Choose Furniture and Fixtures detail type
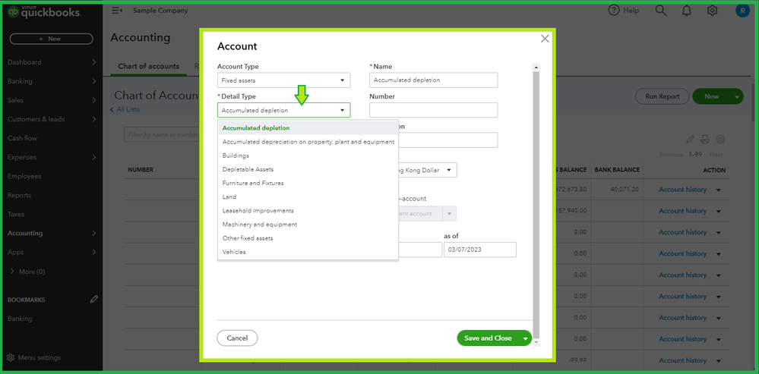This screenshot has height=374, width=759. coord(308,183)
